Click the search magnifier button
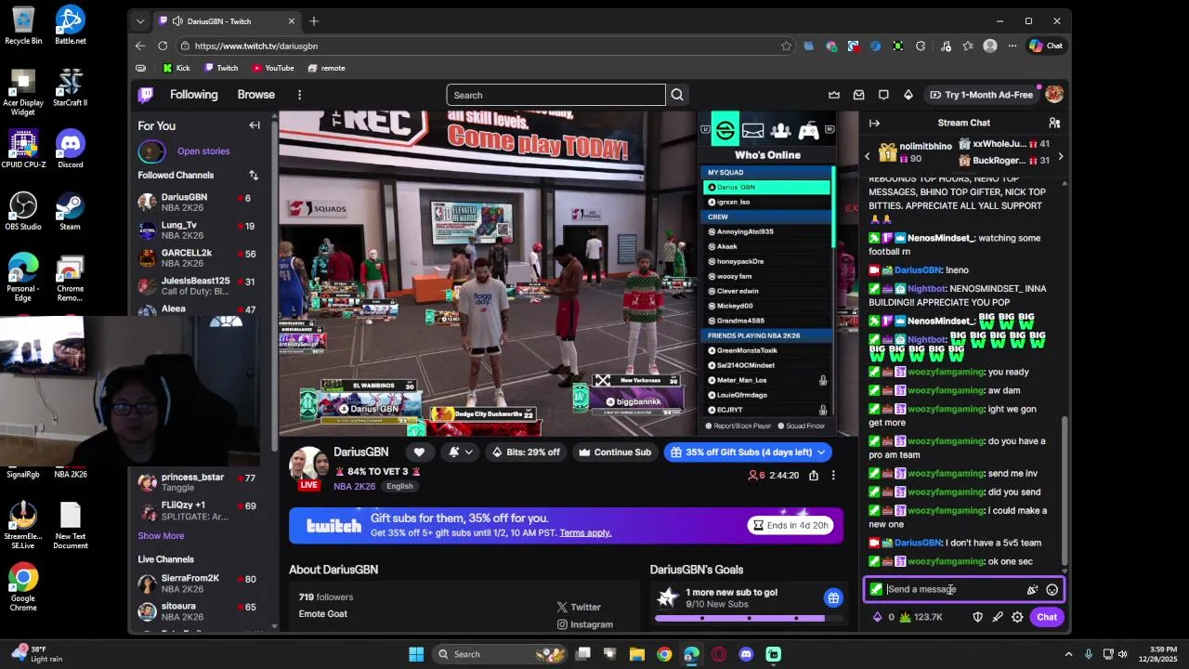Image resolution: width=1189 pixels, height=669 pixels. coord(677,95)
